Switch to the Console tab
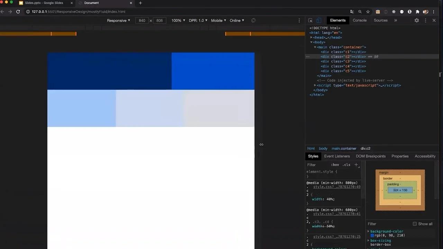 (x=360, y=20)
